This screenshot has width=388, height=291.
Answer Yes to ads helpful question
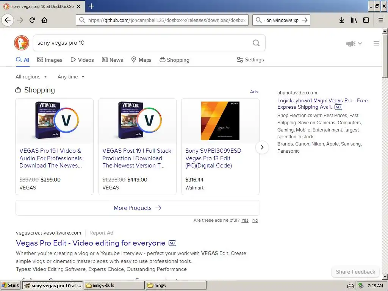point(245,220)
